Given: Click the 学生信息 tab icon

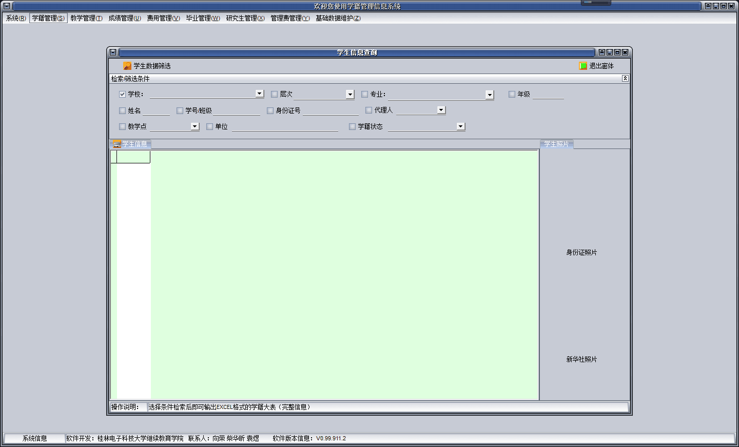Looking at the screenshot, I should (x=117, y=144).
